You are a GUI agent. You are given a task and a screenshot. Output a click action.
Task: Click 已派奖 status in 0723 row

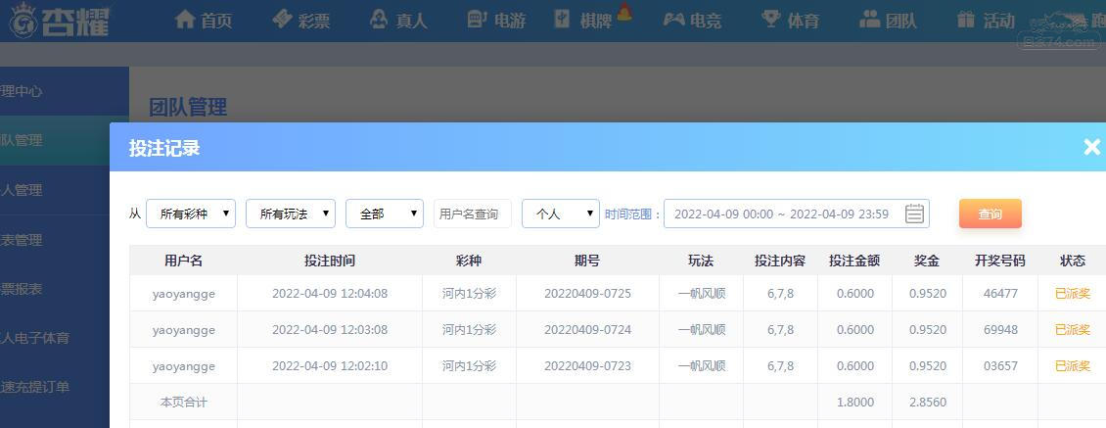pyautogui.click(x=1072, y=366)
